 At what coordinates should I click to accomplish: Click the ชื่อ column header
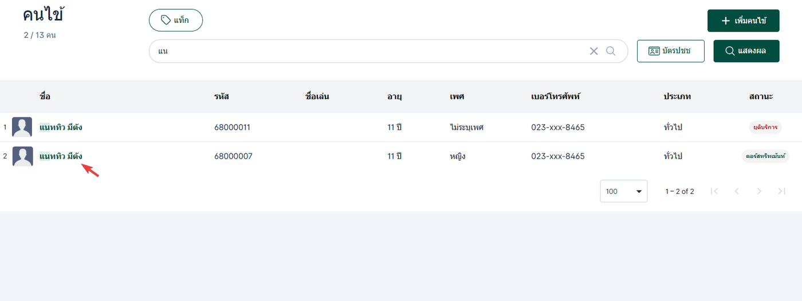point(45,96)
